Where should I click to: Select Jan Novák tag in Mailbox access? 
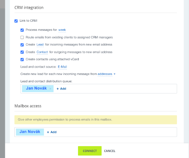tap(30, 132)
